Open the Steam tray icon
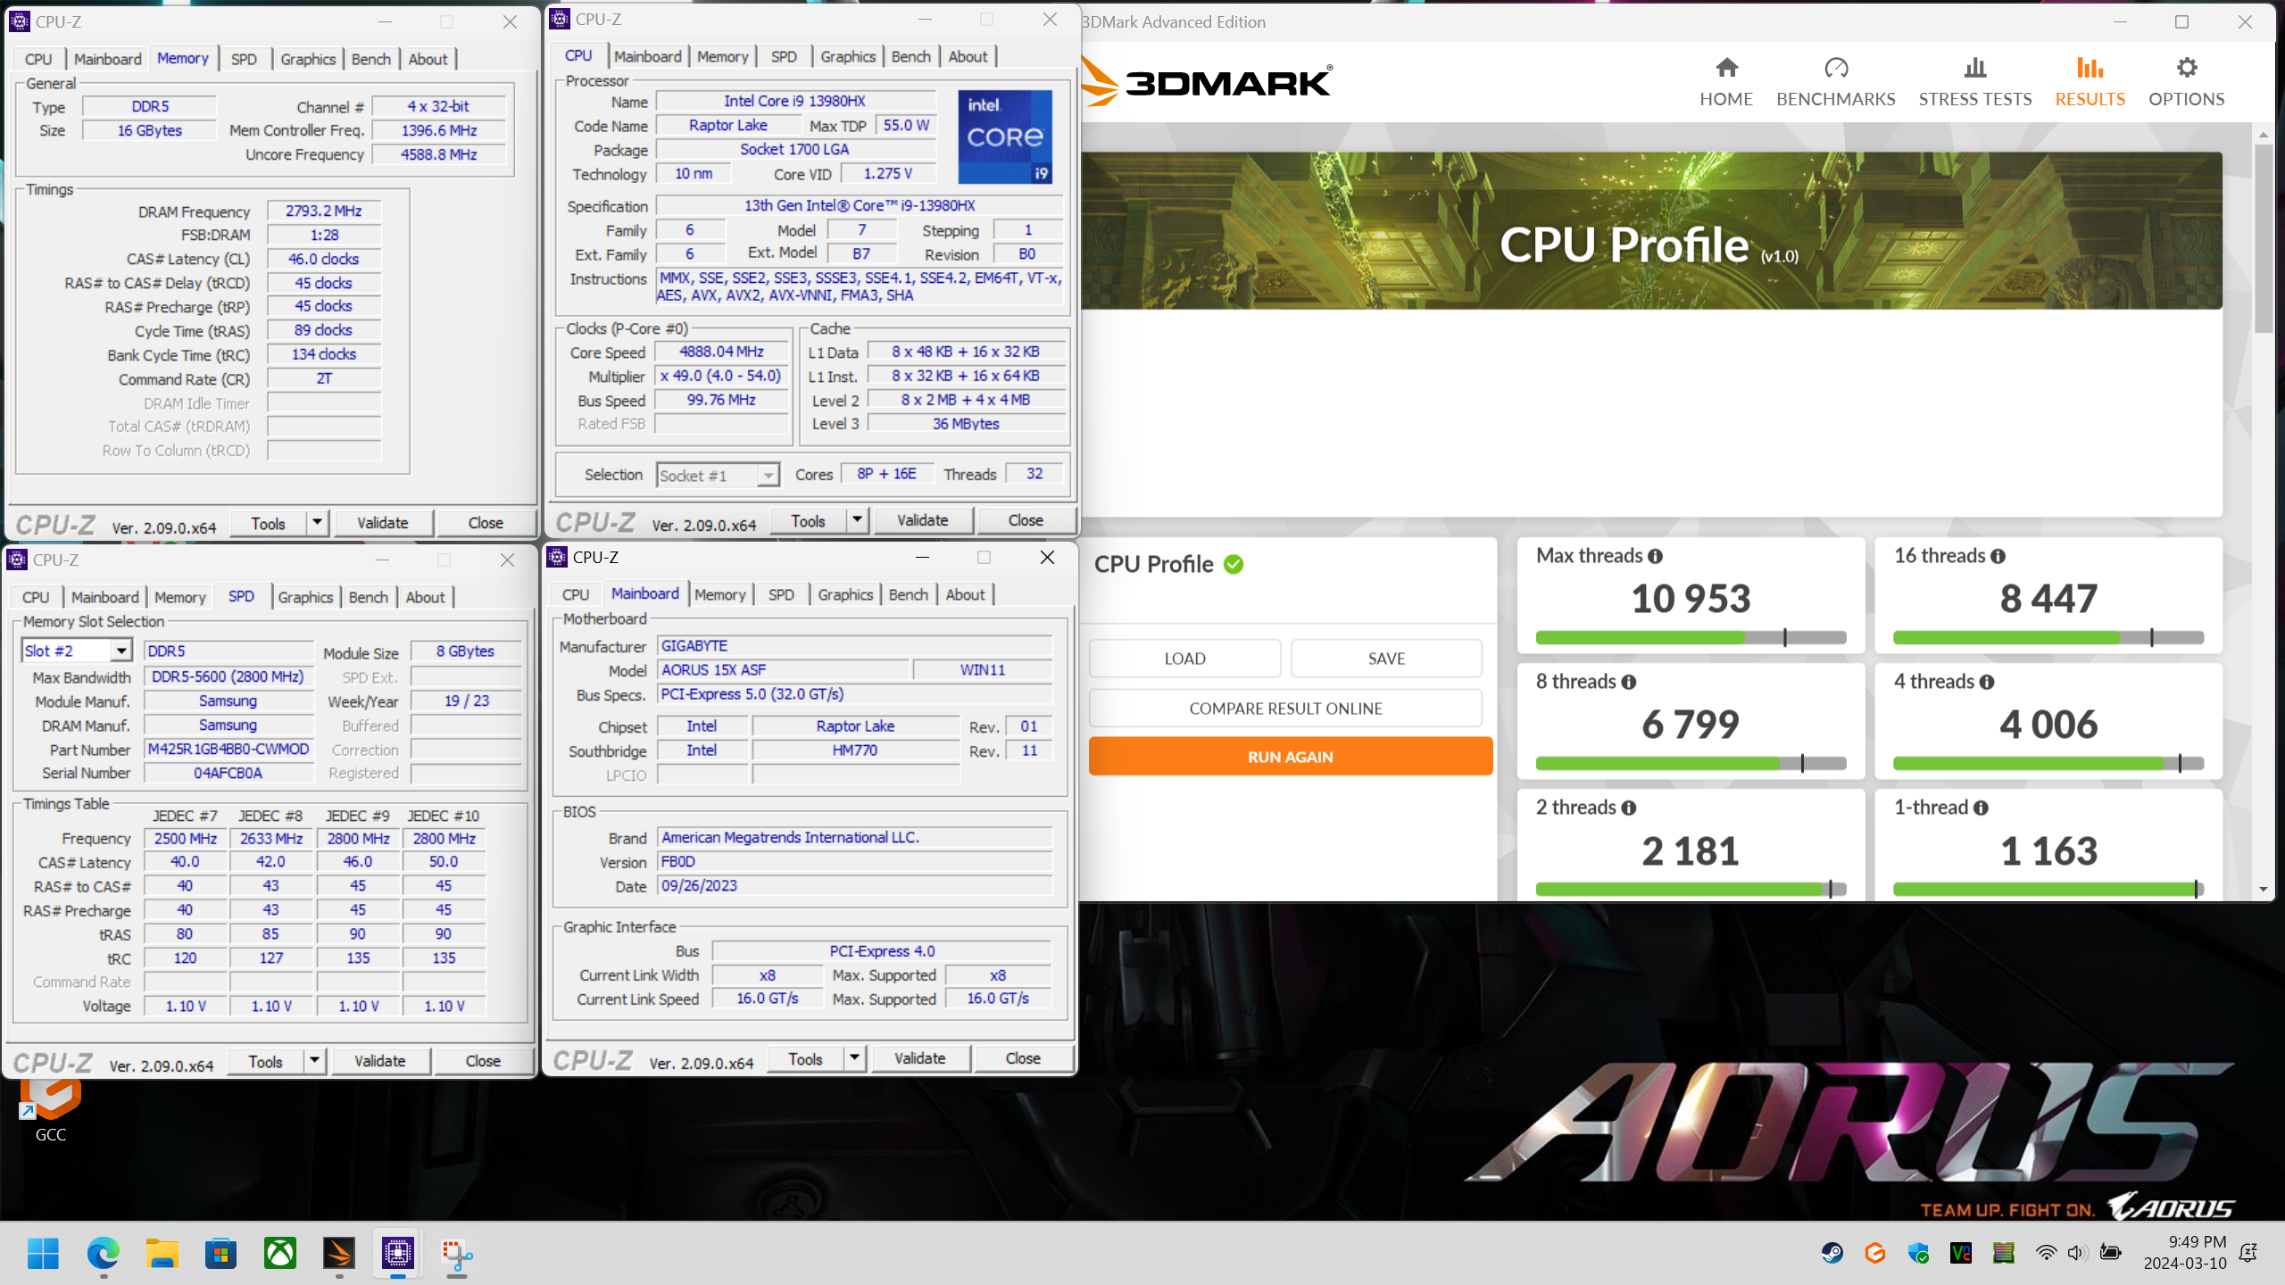The width and height of the screenshot is (2285, 1285). coord(1832,1253)
